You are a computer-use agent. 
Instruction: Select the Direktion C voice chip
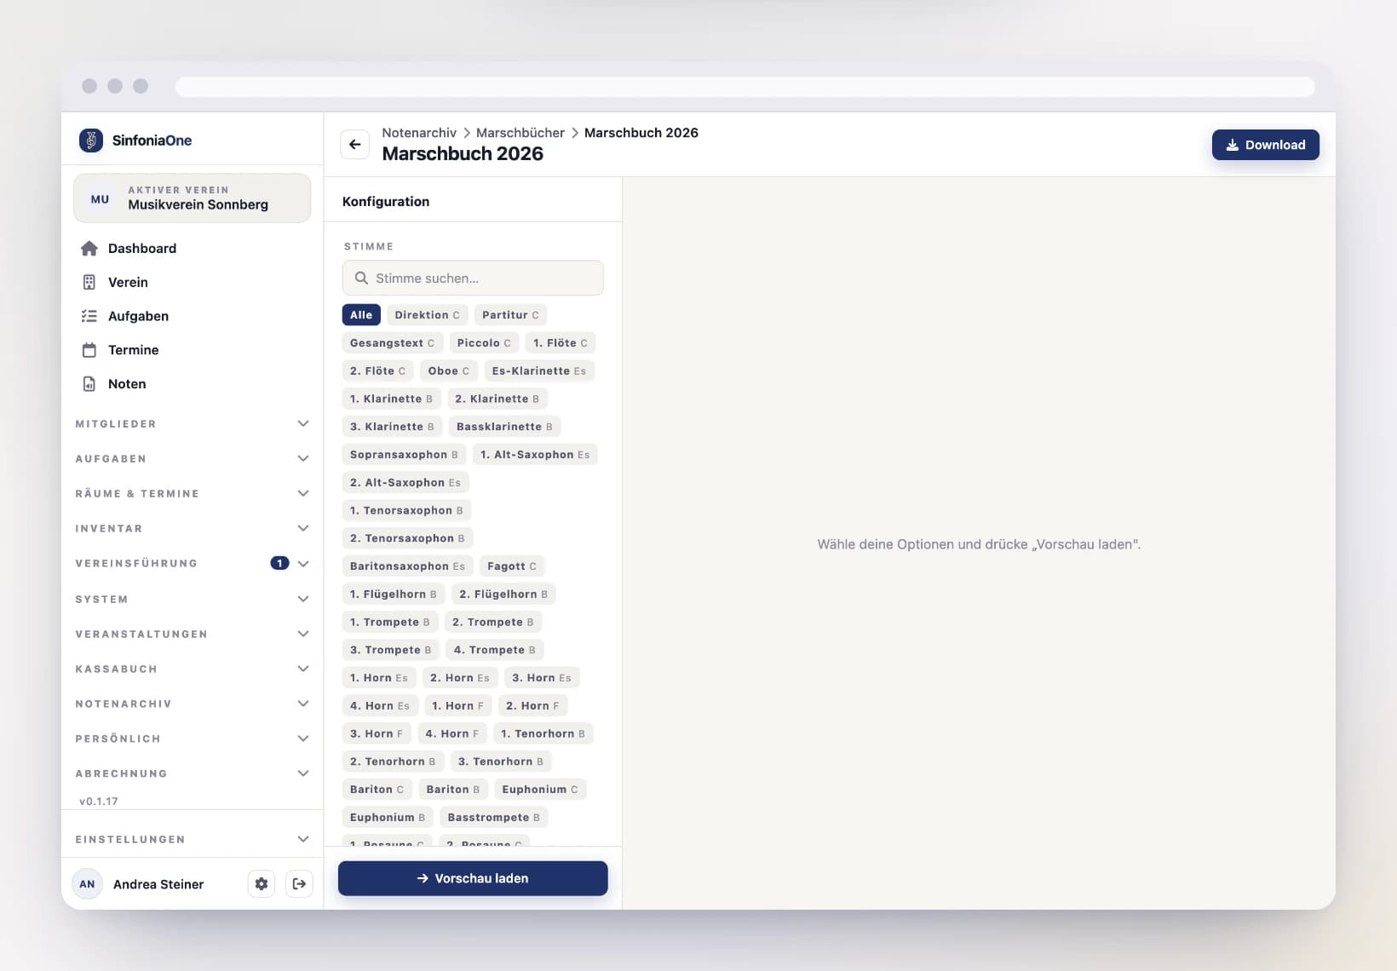[x=427, y=315]
